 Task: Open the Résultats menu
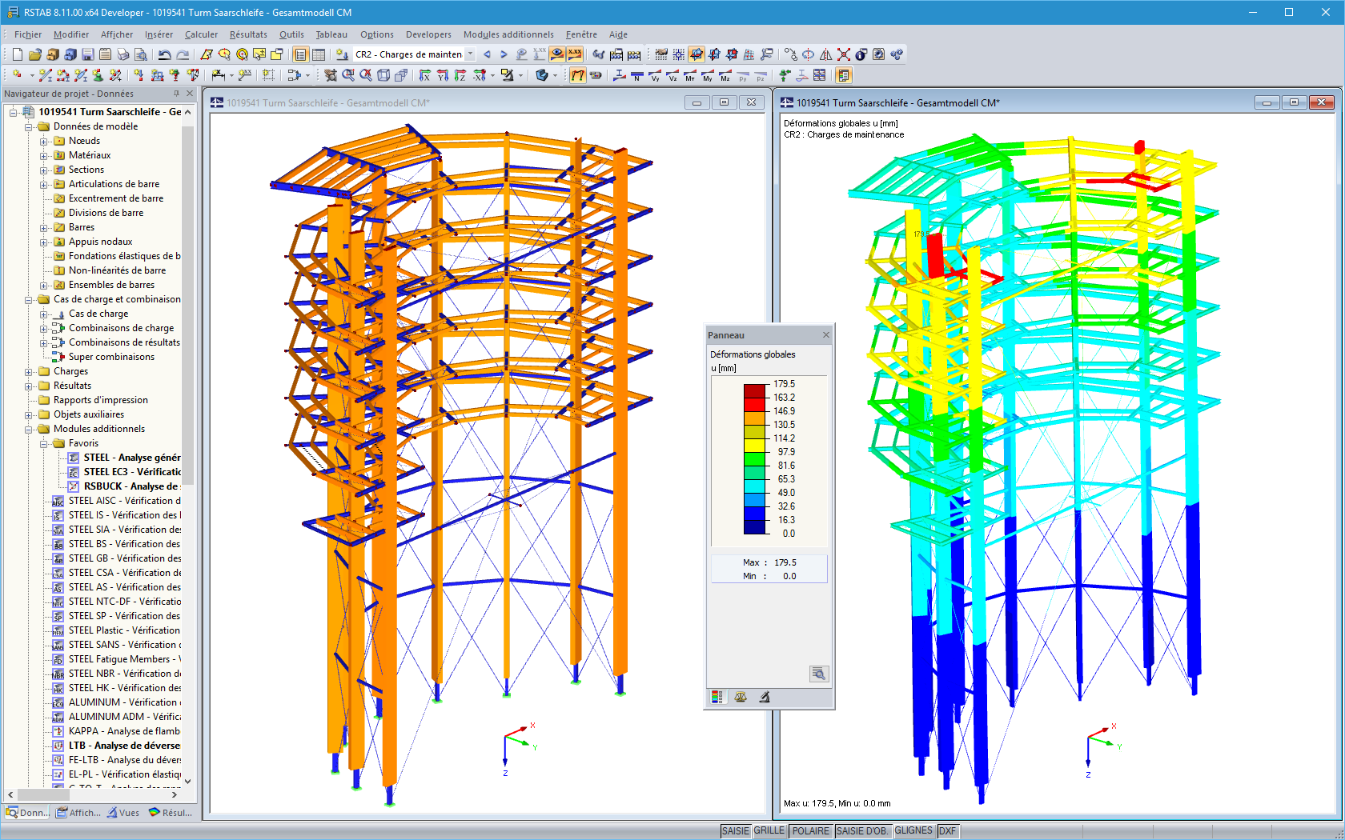pyautogui.click(x=248, y=34)
